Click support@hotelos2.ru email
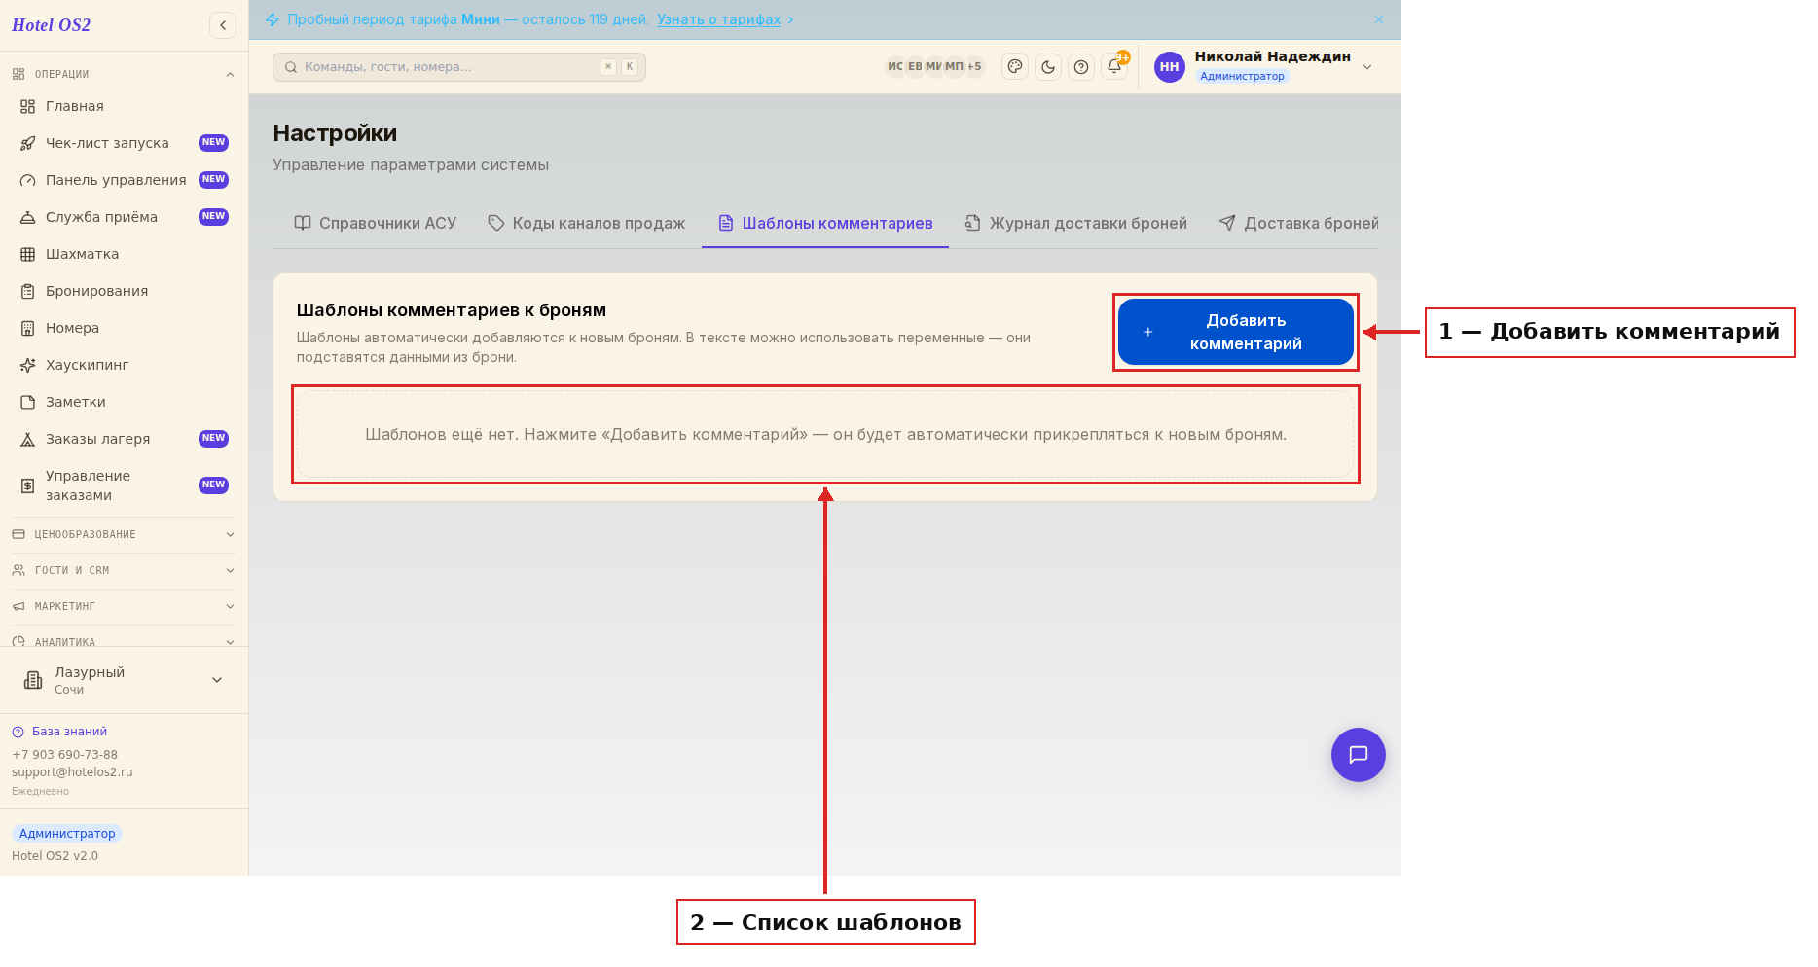 pyautogui.click(x=72, y=772)
